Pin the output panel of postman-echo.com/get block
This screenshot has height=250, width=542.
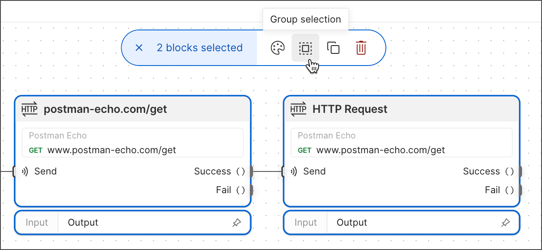click(236, 223)
